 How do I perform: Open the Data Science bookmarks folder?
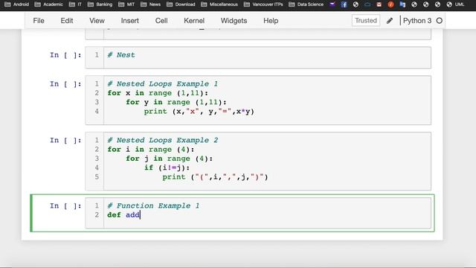click(x=306, y=4)
